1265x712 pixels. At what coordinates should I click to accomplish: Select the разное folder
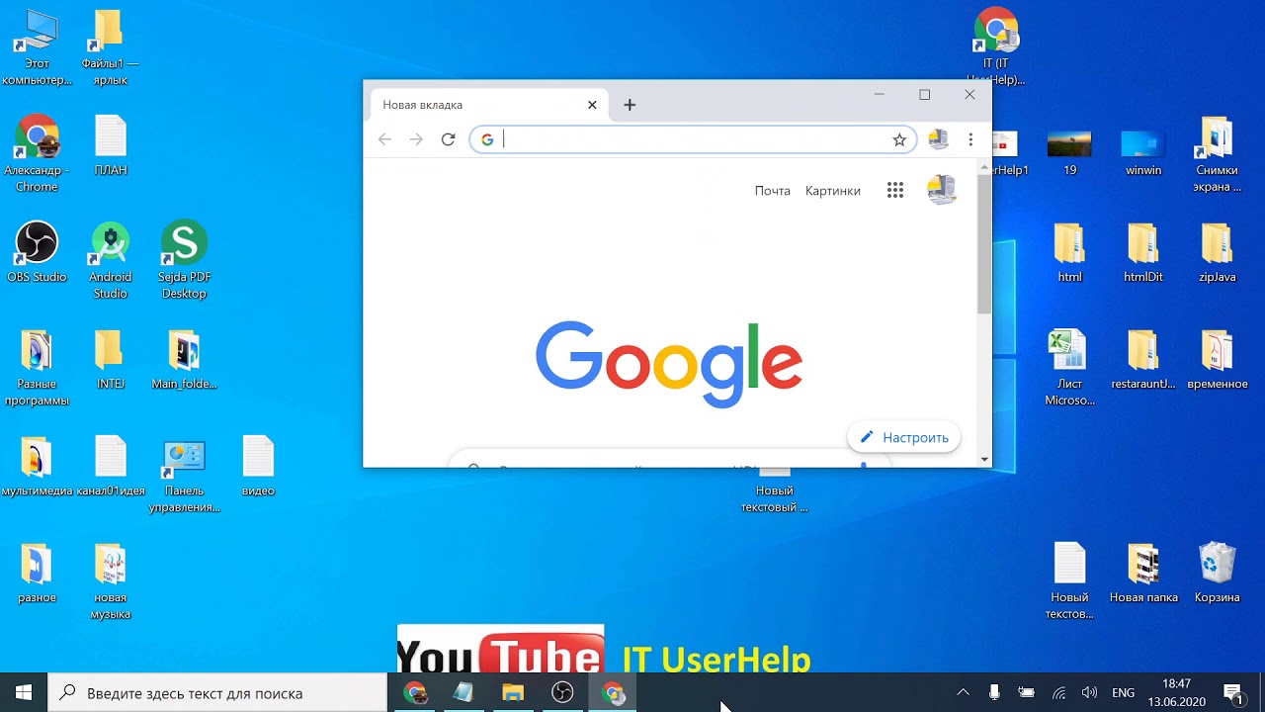(x=37, y=573)
